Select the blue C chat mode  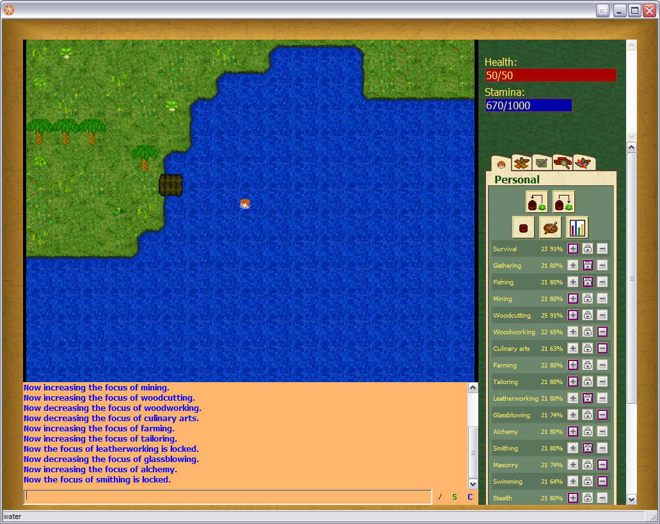click(470, 497)
